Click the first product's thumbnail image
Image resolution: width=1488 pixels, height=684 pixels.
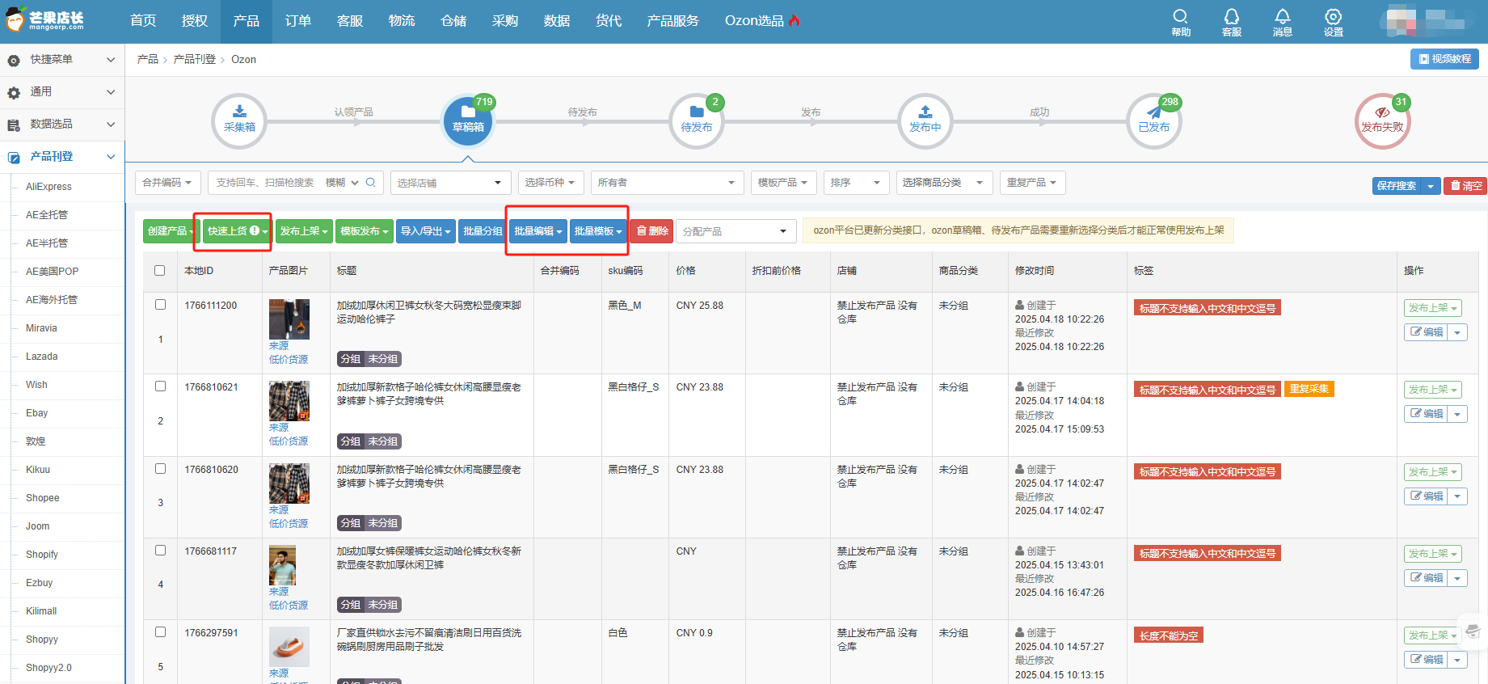coord(289,319)
